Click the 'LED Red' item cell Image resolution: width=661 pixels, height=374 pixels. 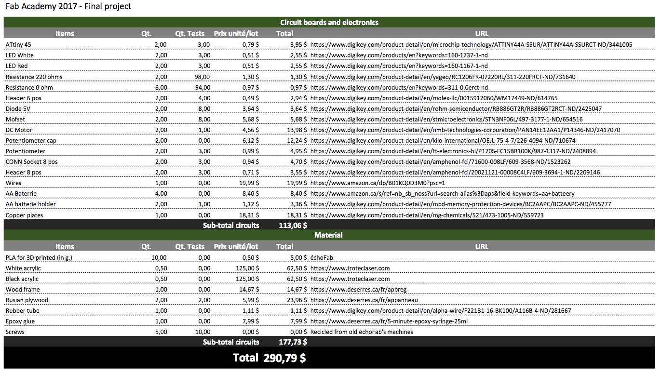17,66
